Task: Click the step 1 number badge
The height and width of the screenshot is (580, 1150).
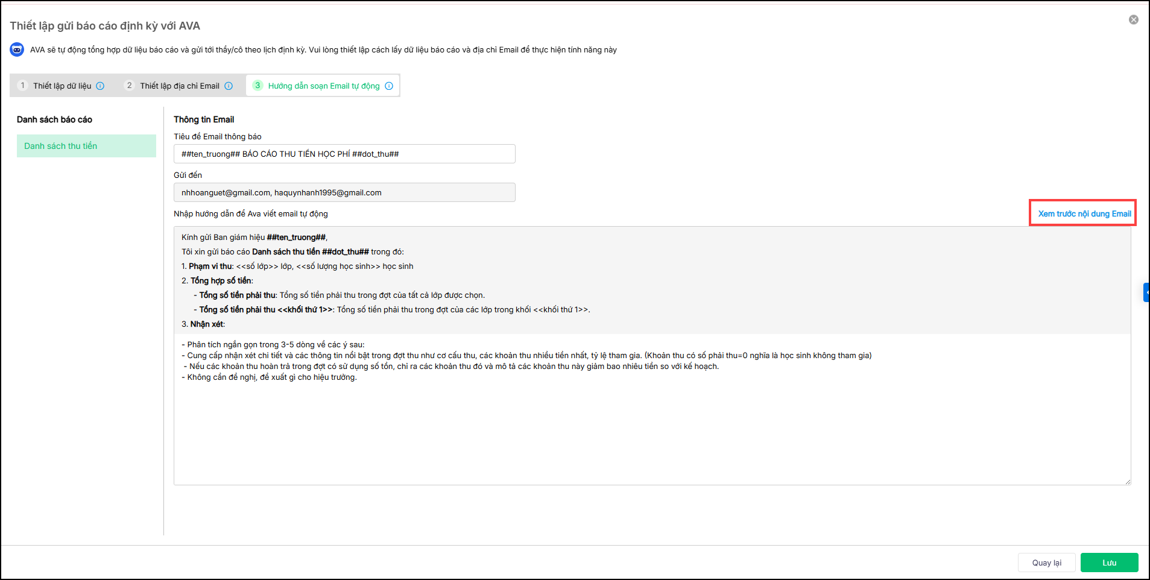Action: (23, 86)
